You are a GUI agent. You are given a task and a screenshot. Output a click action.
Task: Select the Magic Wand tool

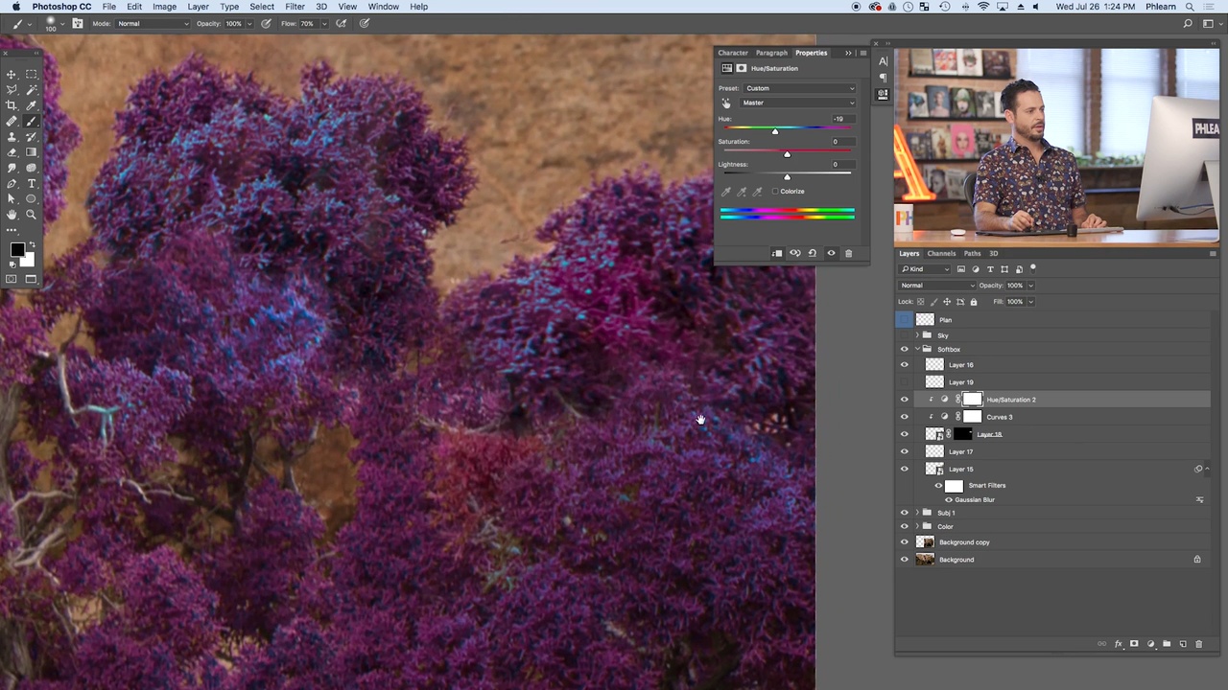pyautogui.click(x=32, y=90)
